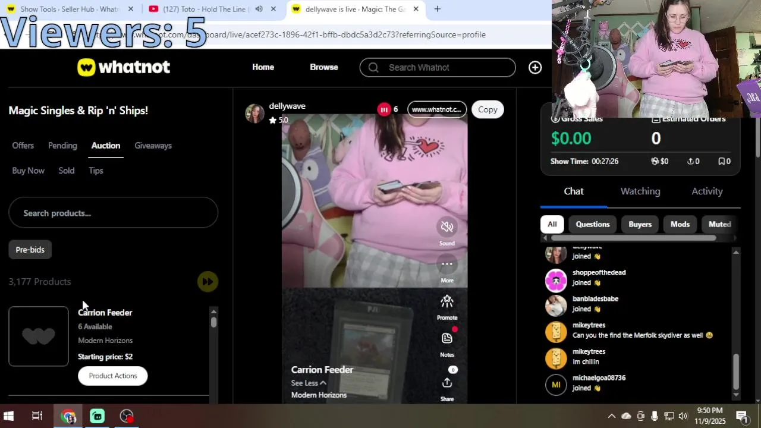
Task: Toggle the Pre-bids filter
Action: [x=30, y=250]
